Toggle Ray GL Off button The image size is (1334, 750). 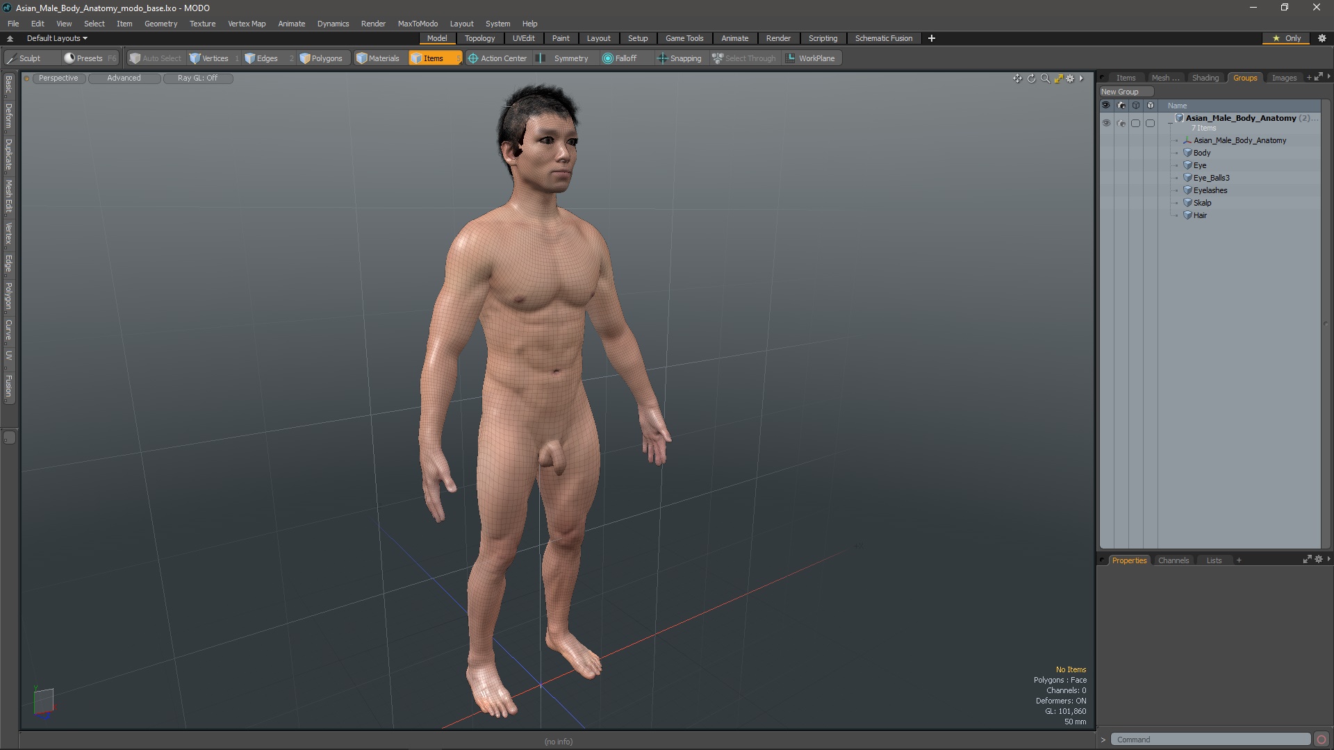point(197,78)
